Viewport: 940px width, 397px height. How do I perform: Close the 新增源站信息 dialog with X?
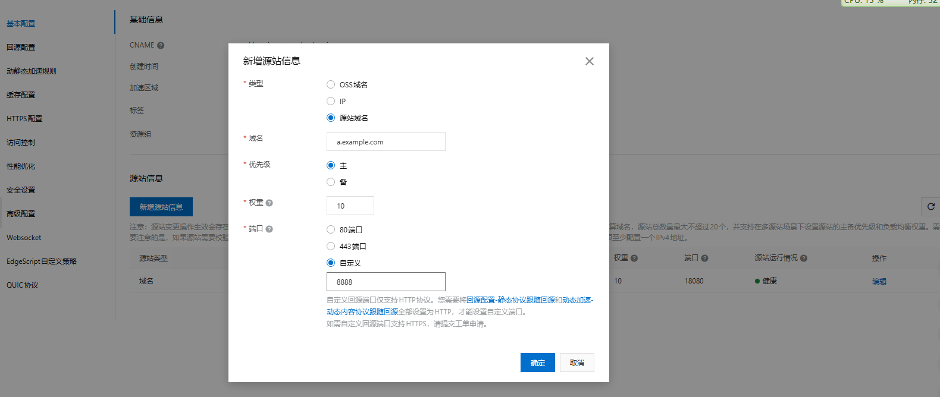click(589, 61)
